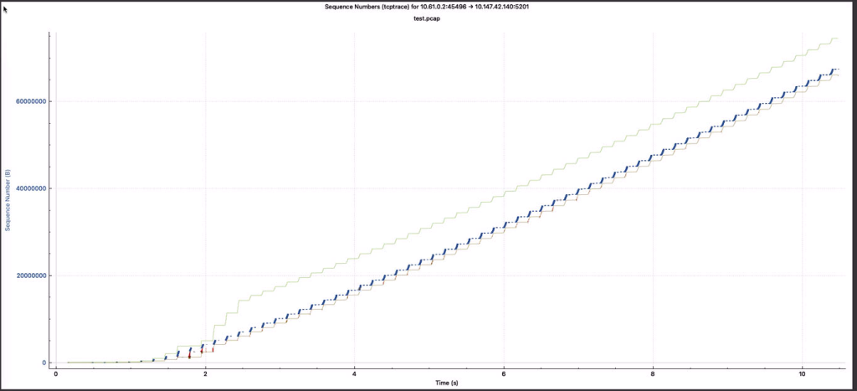Click the last blue data segment at far right
This screenshot has height=391, width=857.
[834, 69]
